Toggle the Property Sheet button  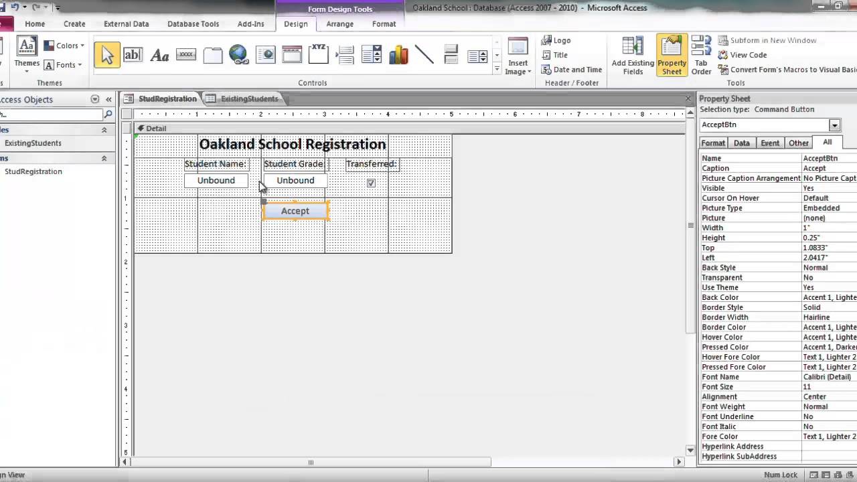tap(672, 56)
